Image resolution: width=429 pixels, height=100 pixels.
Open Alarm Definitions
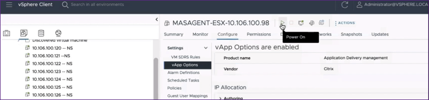(x=183, y=72)
